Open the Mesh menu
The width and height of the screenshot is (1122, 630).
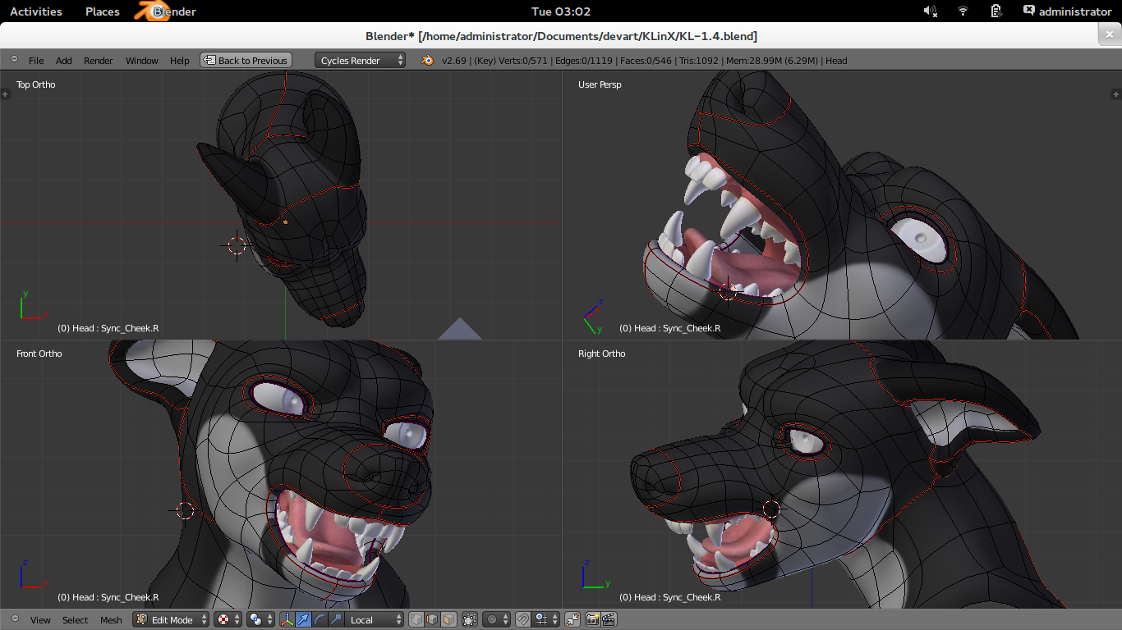111,620
